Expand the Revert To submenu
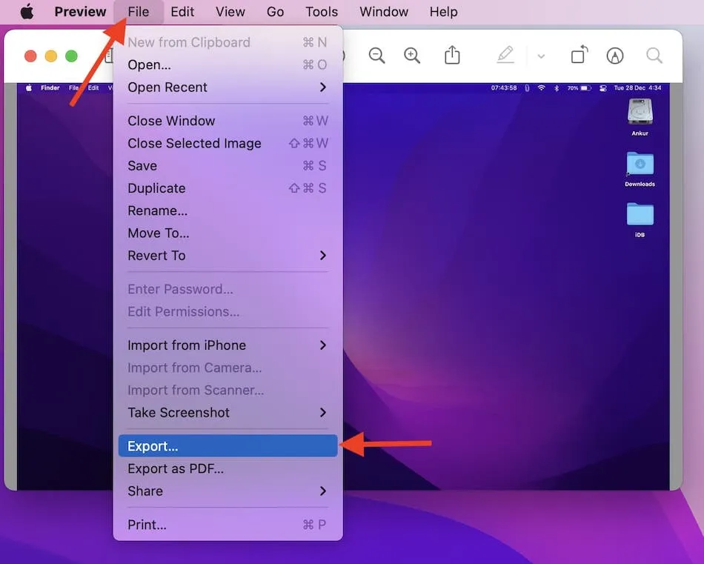 click(x=227, y=256)
